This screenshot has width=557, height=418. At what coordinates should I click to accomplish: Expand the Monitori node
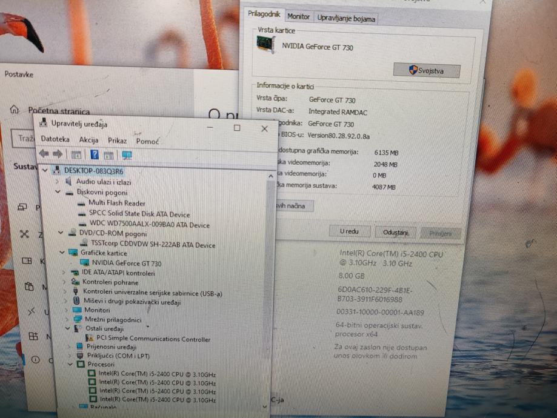point(66,310)
